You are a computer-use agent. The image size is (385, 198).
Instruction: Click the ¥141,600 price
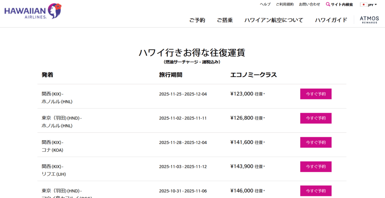click(x=242, y=142)
